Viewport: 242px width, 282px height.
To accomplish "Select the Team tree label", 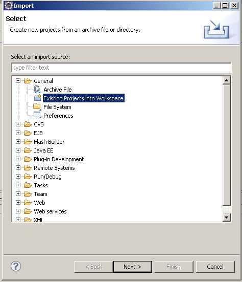I will point(41,194).
